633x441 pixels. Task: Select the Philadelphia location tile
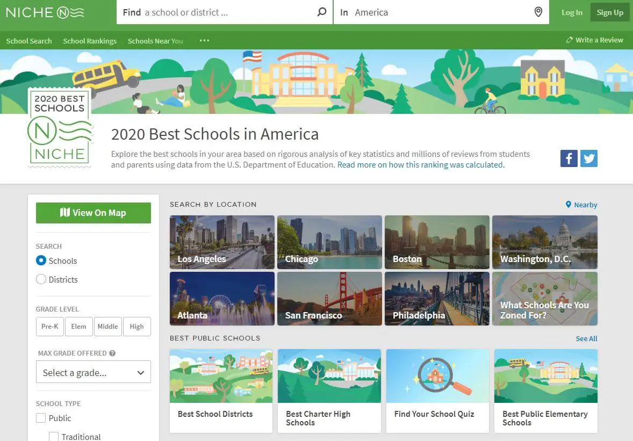point(437,299)
